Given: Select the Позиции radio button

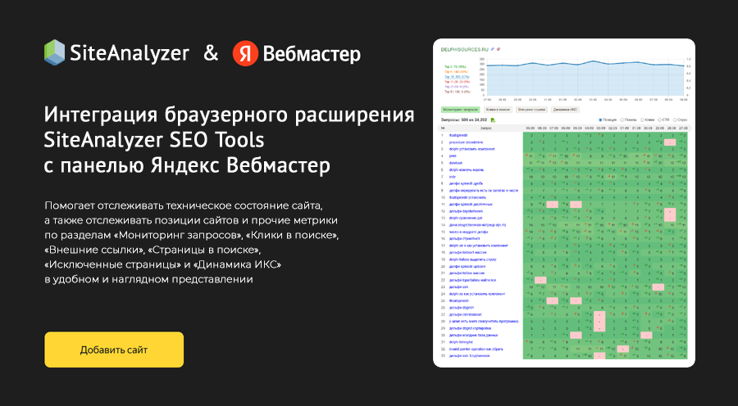Looking at the screenshot, I should [600, 120].
